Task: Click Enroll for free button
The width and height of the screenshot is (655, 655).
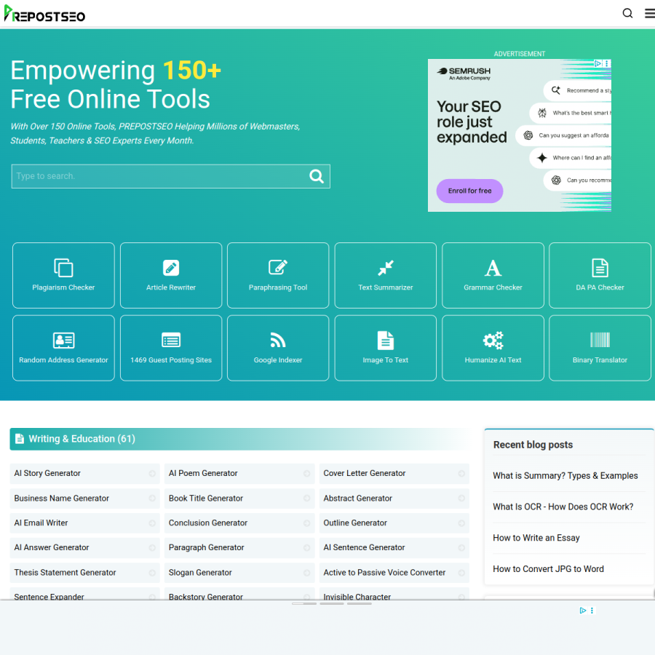Action: click(469, 191)
